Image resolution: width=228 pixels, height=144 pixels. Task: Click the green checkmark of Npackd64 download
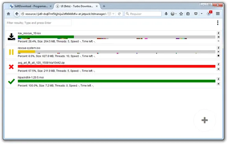coord(11,81)
